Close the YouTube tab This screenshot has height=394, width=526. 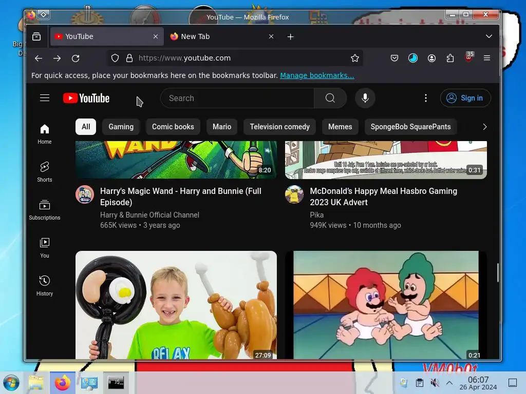coord(156,36)
